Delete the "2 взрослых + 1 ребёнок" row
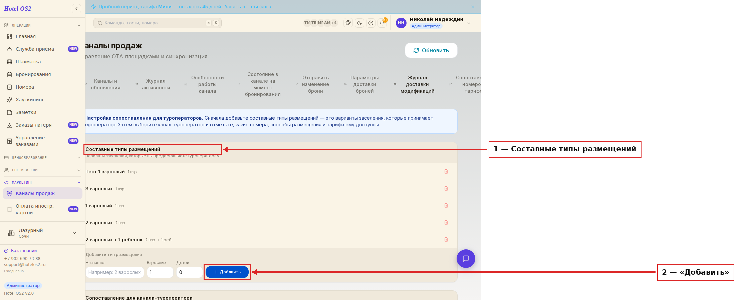 coord(446,239)
